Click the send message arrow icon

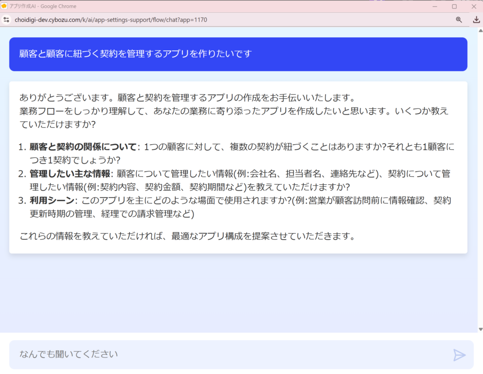[459, 355]
